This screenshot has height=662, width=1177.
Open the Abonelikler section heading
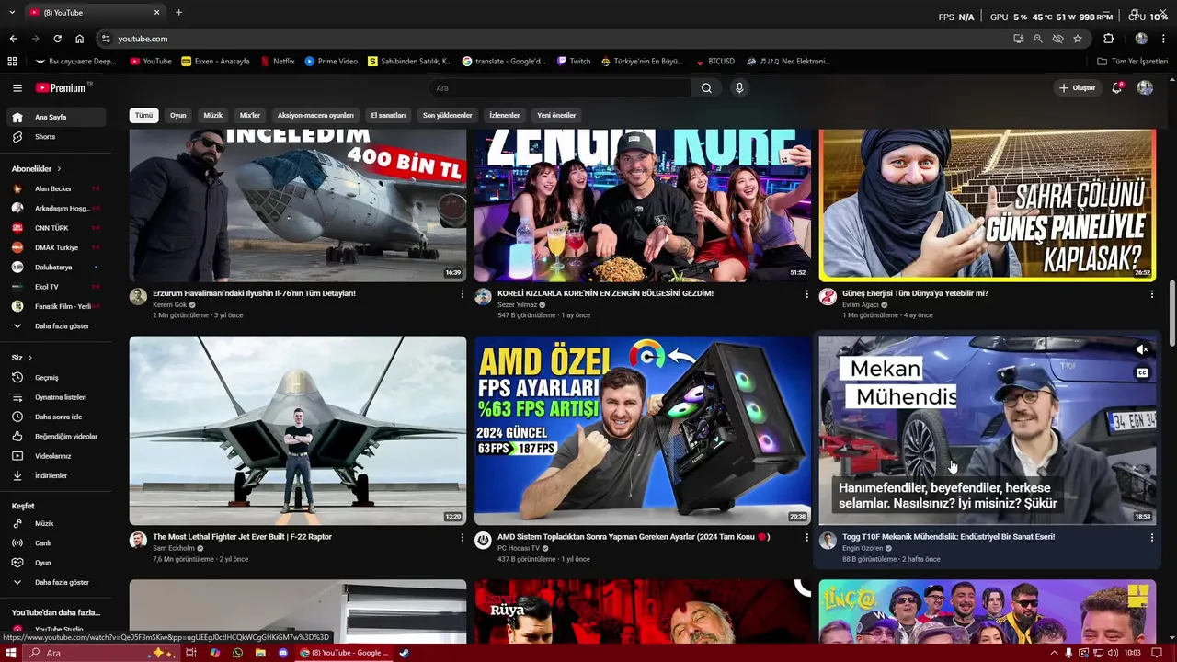36,169
